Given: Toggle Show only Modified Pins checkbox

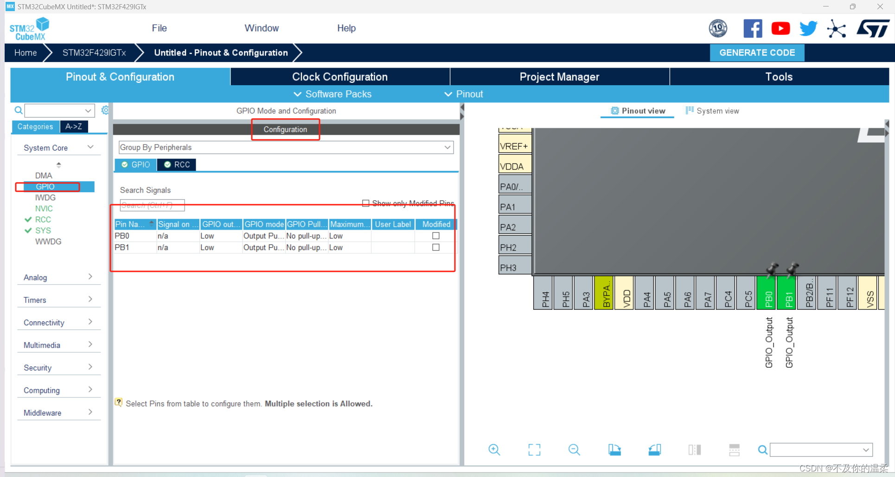Looking at the screenshot, I should [365, 203].
